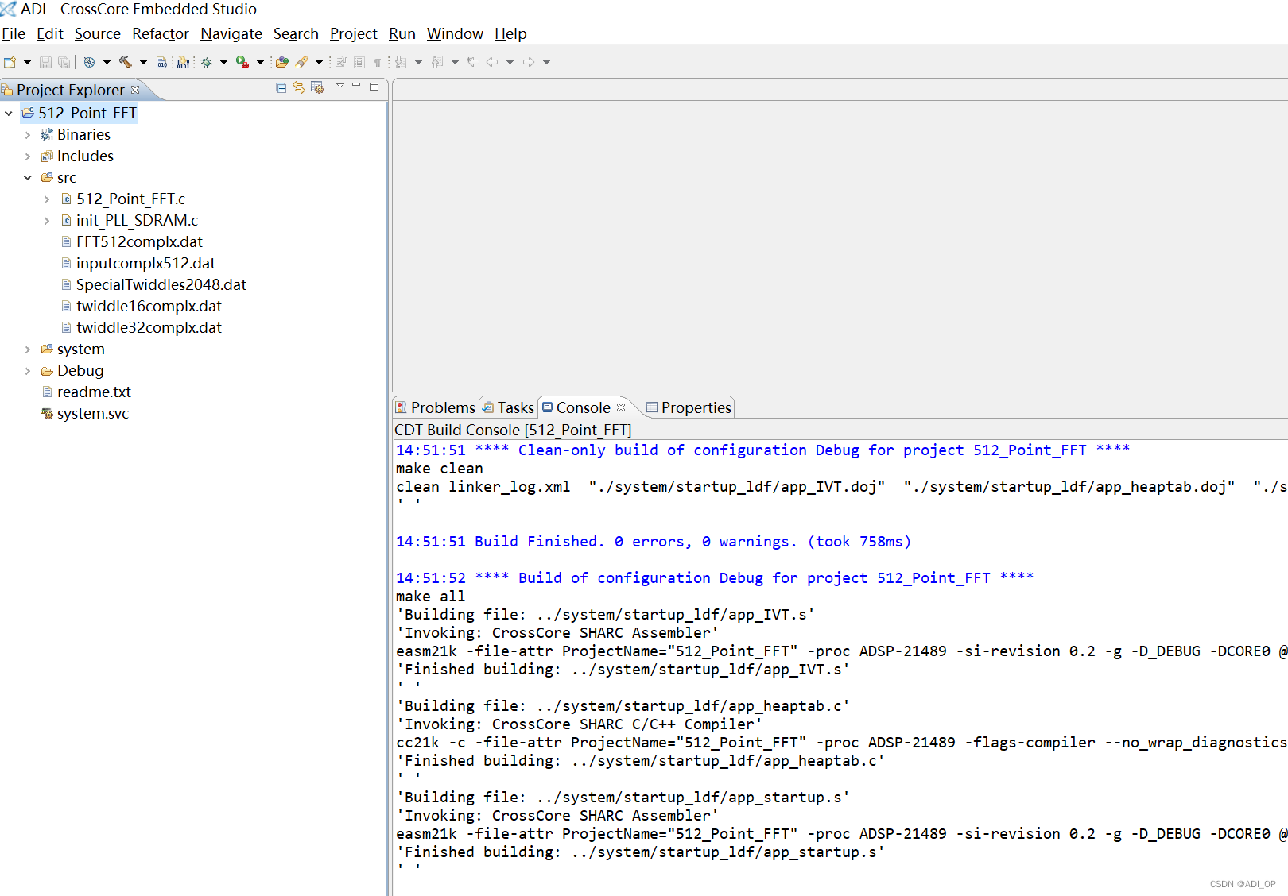Select SpecialTwiddles2048.dat file
1288x896 pixels.
tap(161, 284)
